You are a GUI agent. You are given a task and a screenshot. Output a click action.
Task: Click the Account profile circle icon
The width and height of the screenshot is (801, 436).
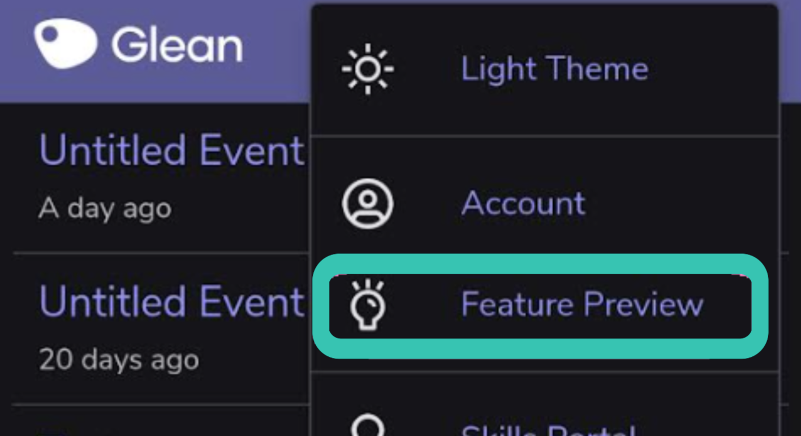(368, 203)
